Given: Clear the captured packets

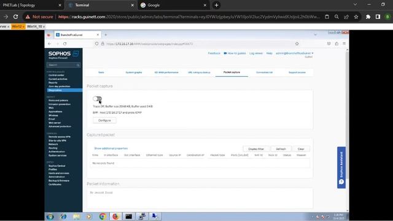Looking at the screenshot, I should (x=301, y=149).
